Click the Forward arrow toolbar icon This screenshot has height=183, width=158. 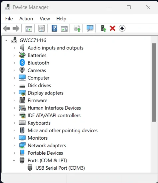(16, 28)
